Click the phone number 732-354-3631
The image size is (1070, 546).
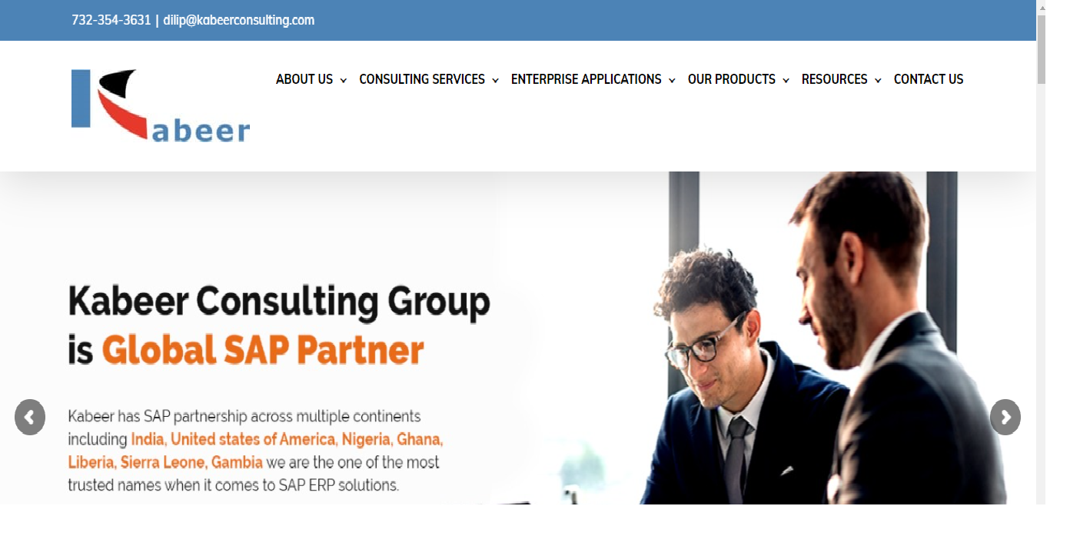pos(111,20)
